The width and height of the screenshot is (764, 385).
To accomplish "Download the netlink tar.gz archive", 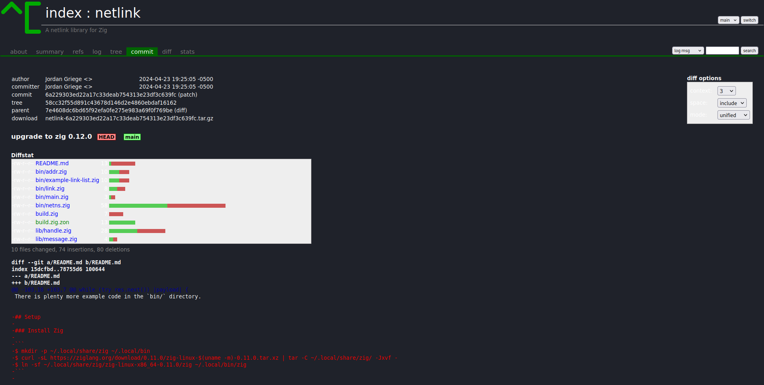I will tap(129, 118).
